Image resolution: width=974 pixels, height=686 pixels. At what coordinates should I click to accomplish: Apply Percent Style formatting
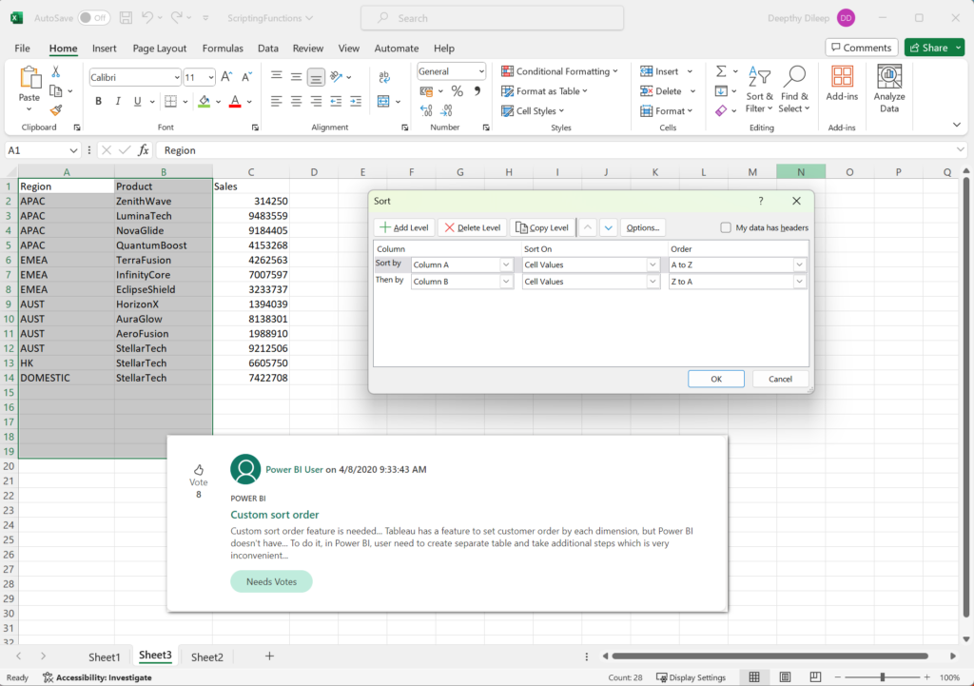tap(458, 90)
